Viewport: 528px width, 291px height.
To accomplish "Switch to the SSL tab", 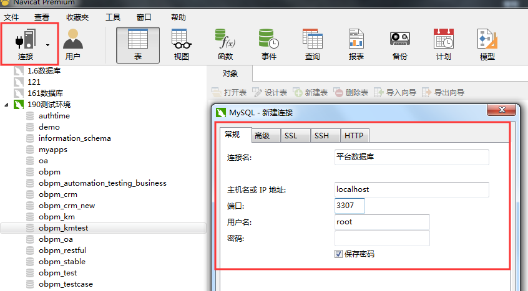I will pos(295,136).
